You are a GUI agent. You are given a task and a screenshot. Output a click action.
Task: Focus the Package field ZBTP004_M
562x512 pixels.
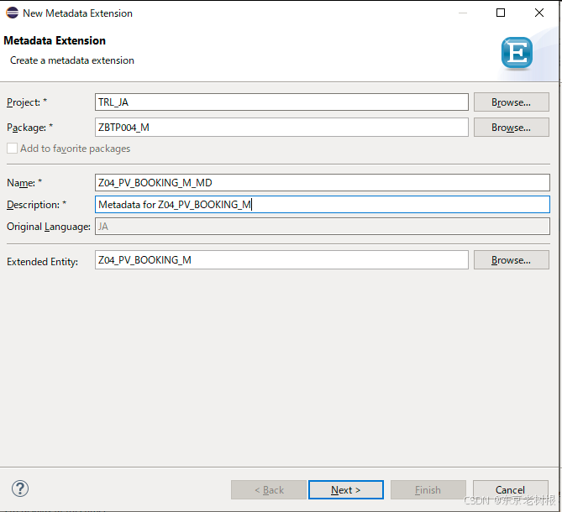[x=281, y=128]
